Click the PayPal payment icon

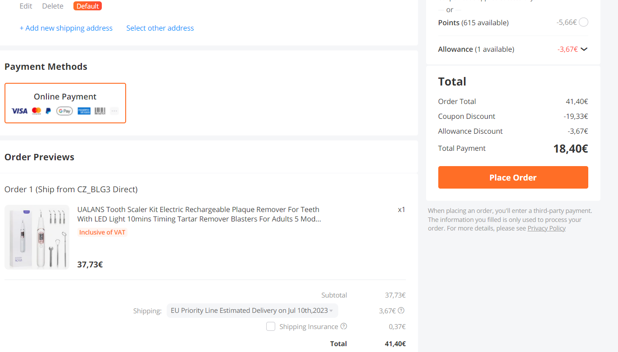coord(49,111)
